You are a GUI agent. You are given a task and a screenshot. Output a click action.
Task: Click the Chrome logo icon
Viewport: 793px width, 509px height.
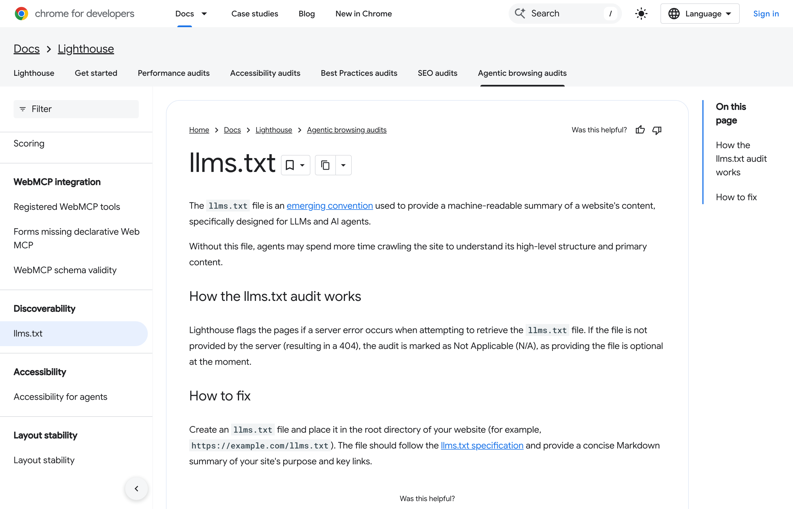point(22,14)
